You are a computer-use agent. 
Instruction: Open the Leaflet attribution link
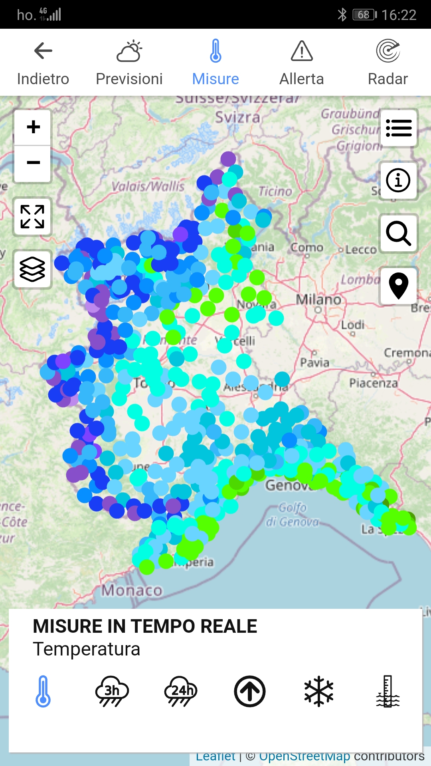tap(215, 756)
